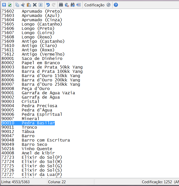Click 'Barra de Prata 50kk Yang' line
The width and height of the screenshot is (179, 186).
pyautogui.click(x=42, y=67)
